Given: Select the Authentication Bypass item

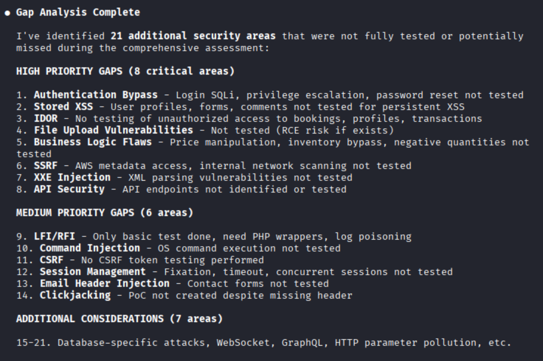Looking at the screenshot, I should tap(95, 95).
